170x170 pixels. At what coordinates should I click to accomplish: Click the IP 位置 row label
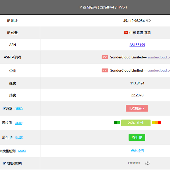click(12, 33)
